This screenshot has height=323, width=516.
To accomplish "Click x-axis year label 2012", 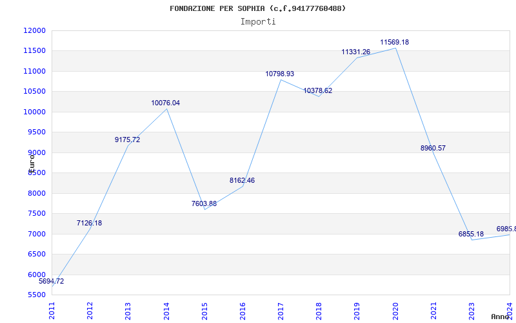I will click(x=90, y=311).
